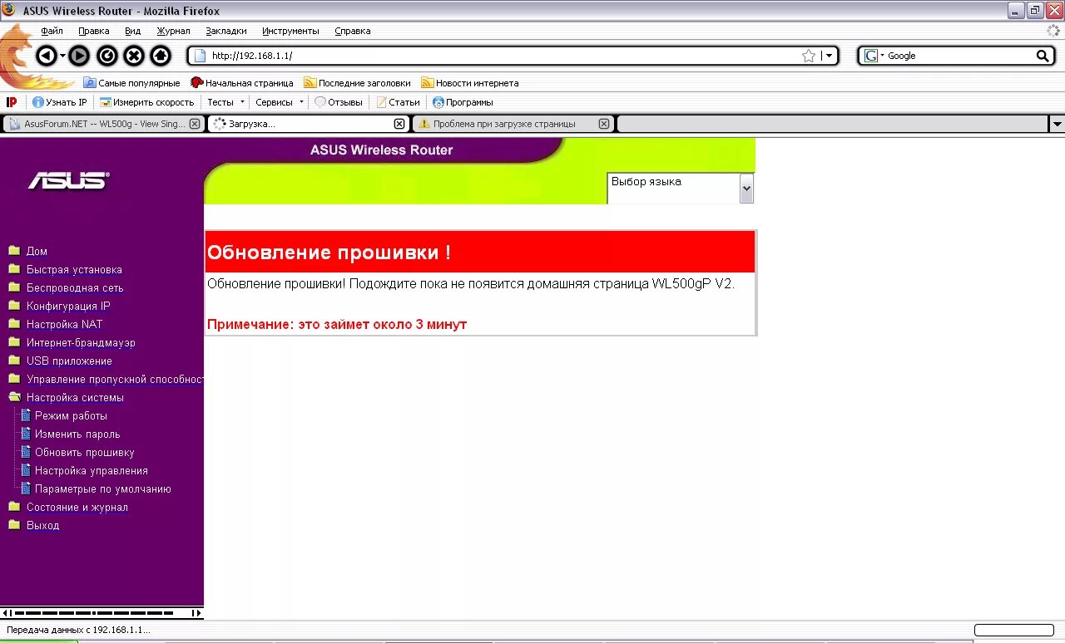1065x643 pixels.
Task: Open the history dropdown beside Back button
Action: 62,56
